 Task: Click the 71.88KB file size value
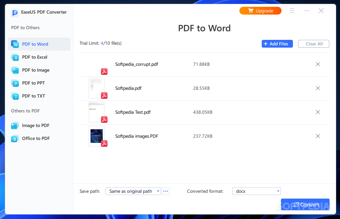[x=201, y=64]
